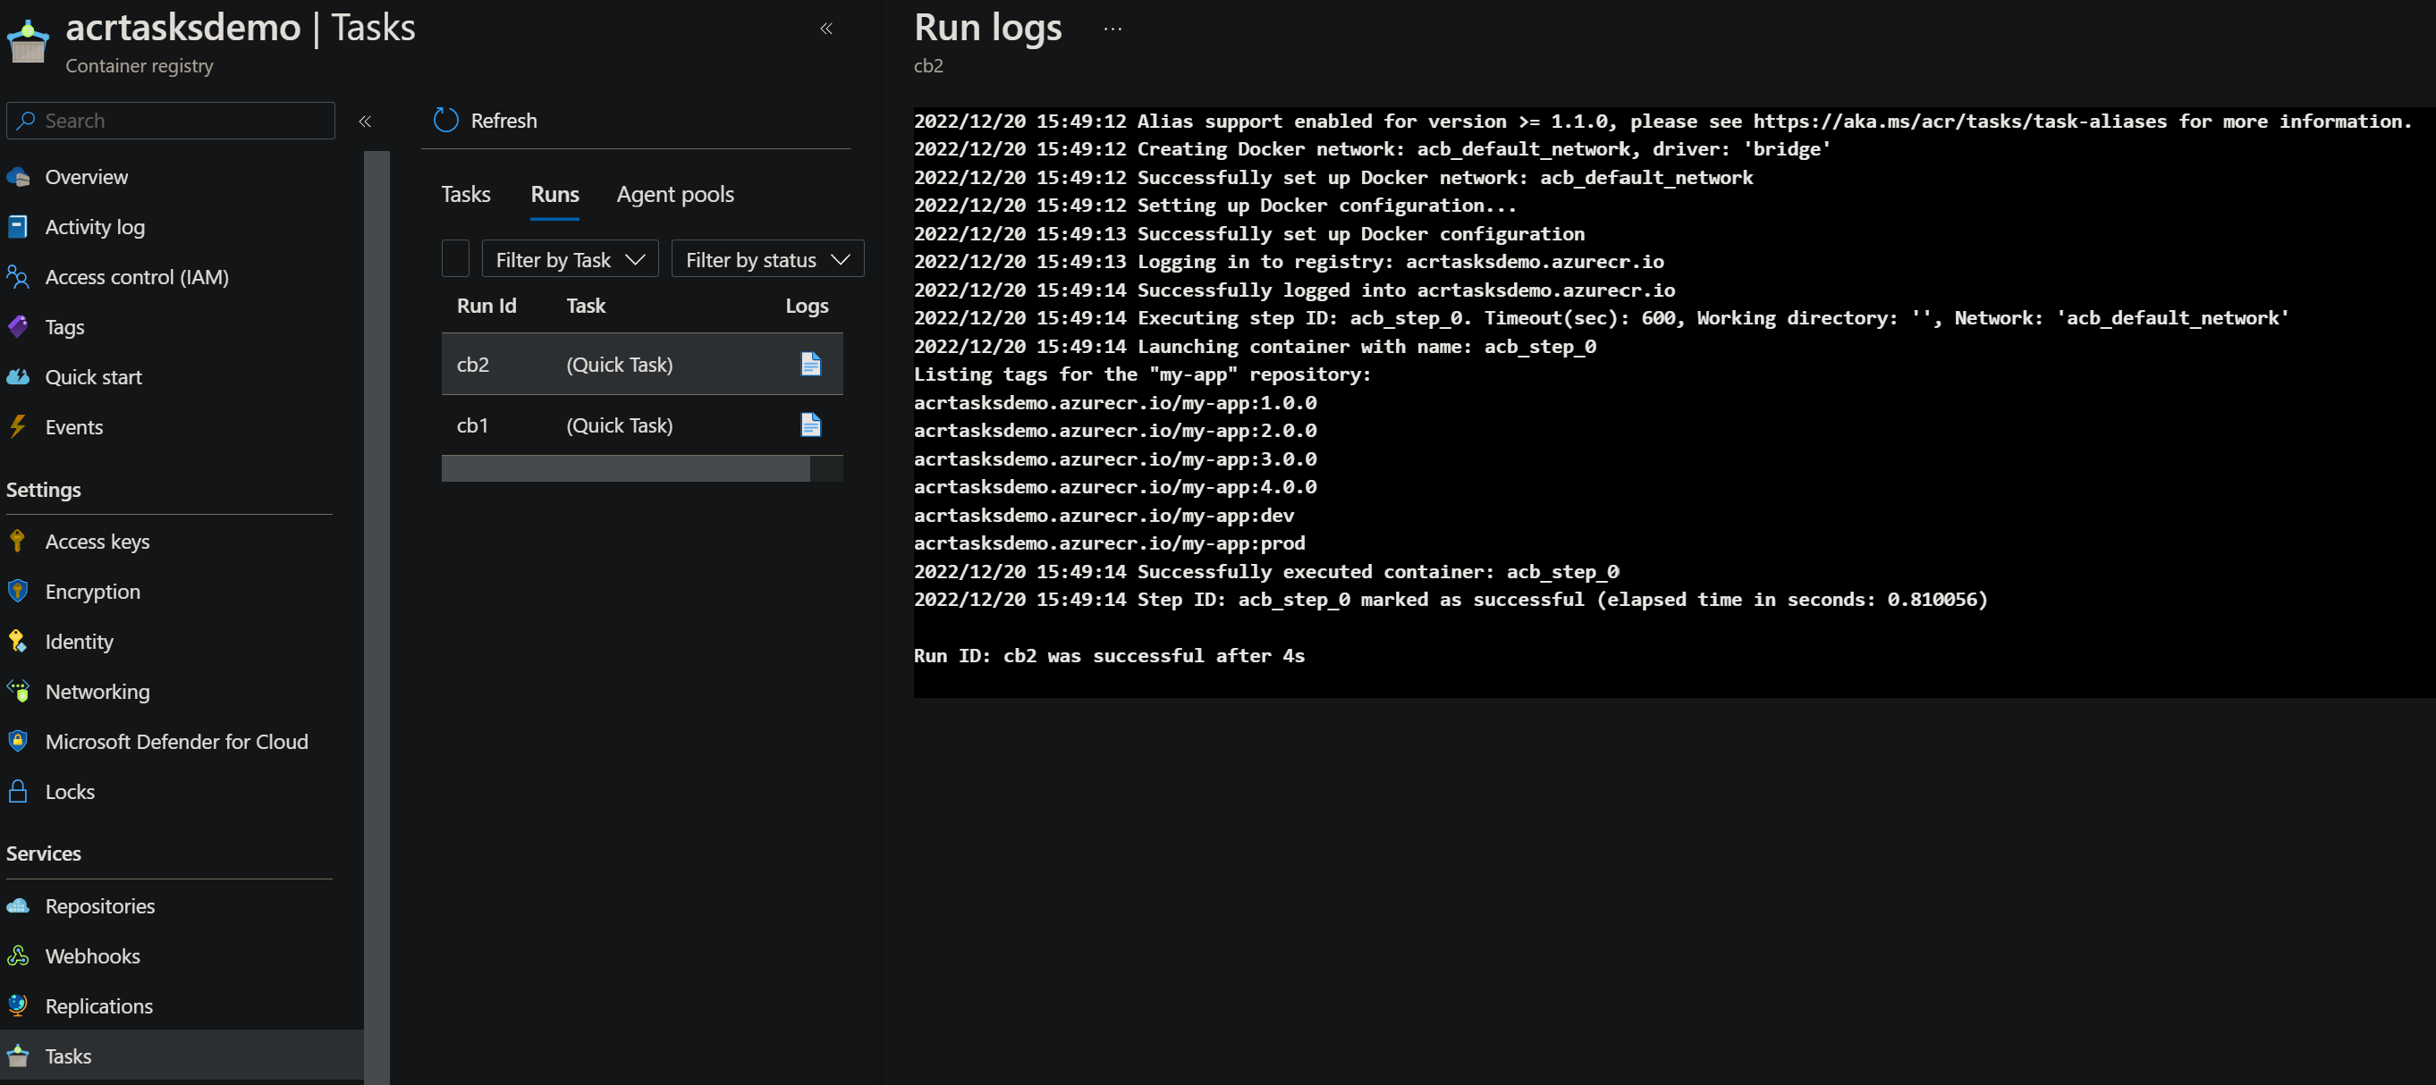Screen dimensions: 2436x1085
Task: Click the Run logs title
Action: [988, 28]
